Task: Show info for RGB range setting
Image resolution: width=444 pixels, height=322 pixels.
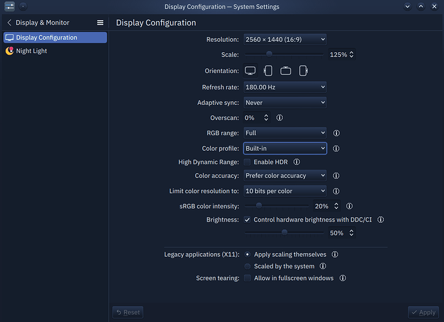Action: pos(336,133)
